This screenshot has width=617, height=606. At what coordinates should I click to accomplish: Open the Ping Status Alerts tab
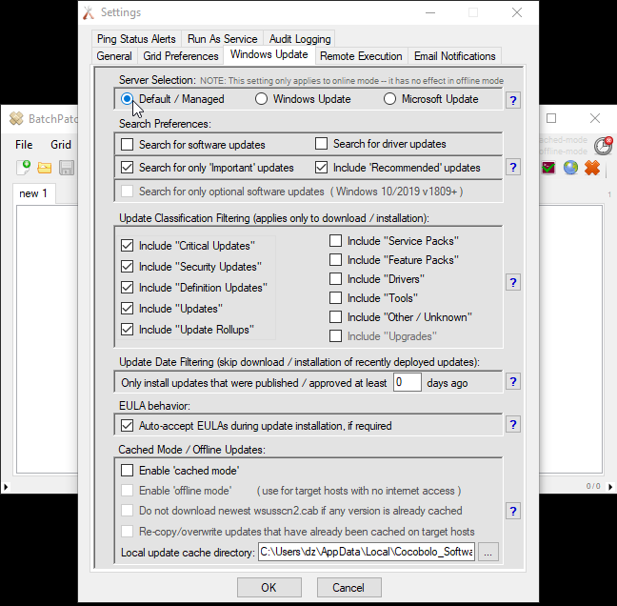pyautogui.click(x=136, y=39)
